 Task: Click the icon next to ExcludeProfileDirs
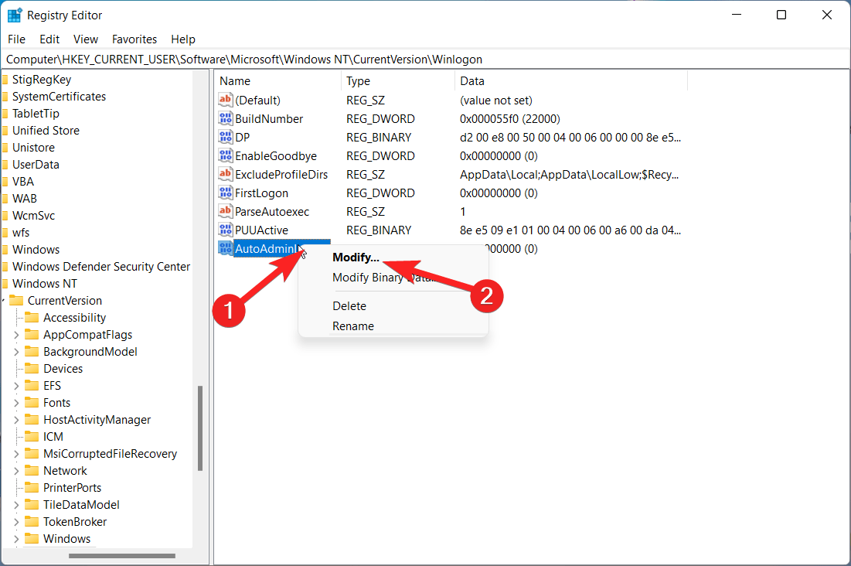[x=225, y=174]
